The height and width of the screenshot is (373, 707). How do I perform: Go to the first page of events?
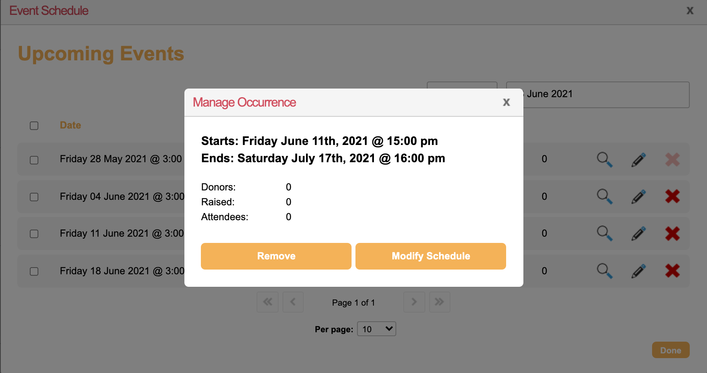(x=268, y=302)
